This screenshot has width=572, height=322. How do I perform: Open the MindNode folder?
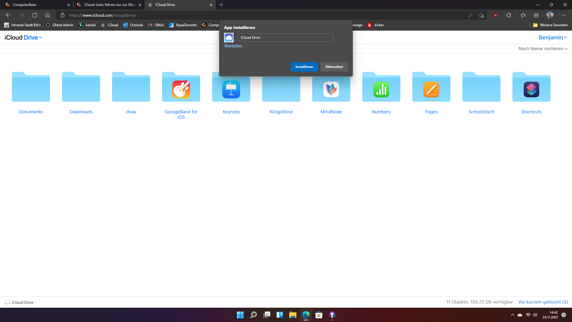coord(331,89)
